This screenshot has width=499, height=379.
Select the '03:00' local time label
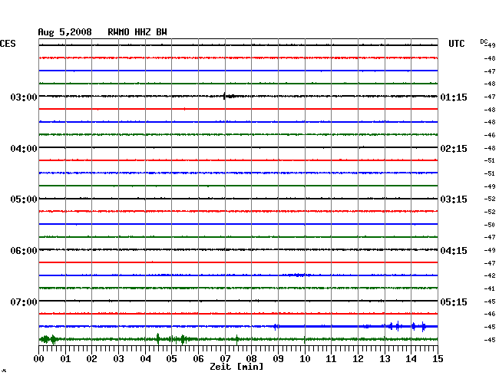24,97
